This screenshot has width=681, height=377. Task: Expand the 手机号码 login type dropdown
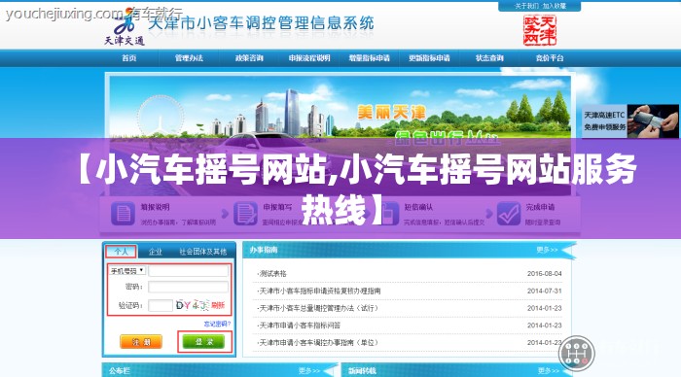[x=126, y=271]
